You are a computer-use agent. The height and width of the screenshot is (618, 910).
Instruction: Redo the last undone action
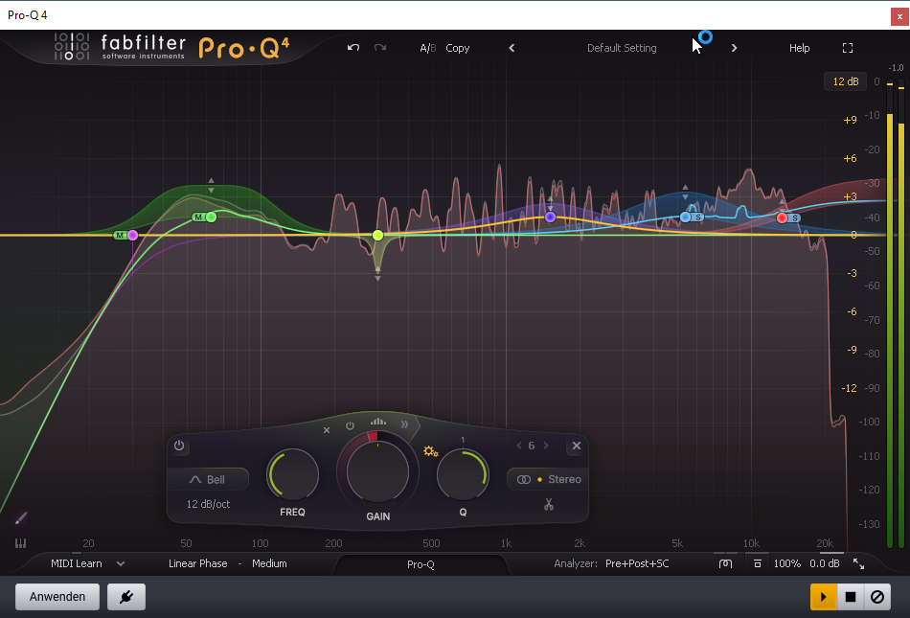coord(380,48)
